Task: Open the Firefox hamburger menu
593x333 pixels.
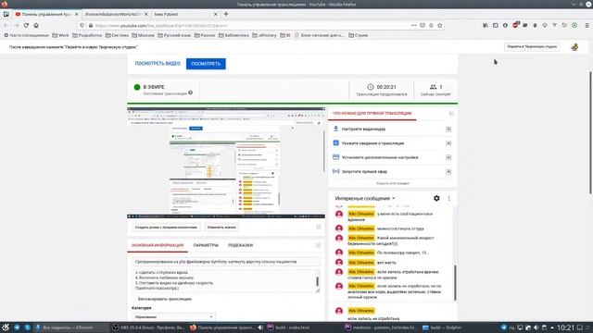Action: click(587, 25)
